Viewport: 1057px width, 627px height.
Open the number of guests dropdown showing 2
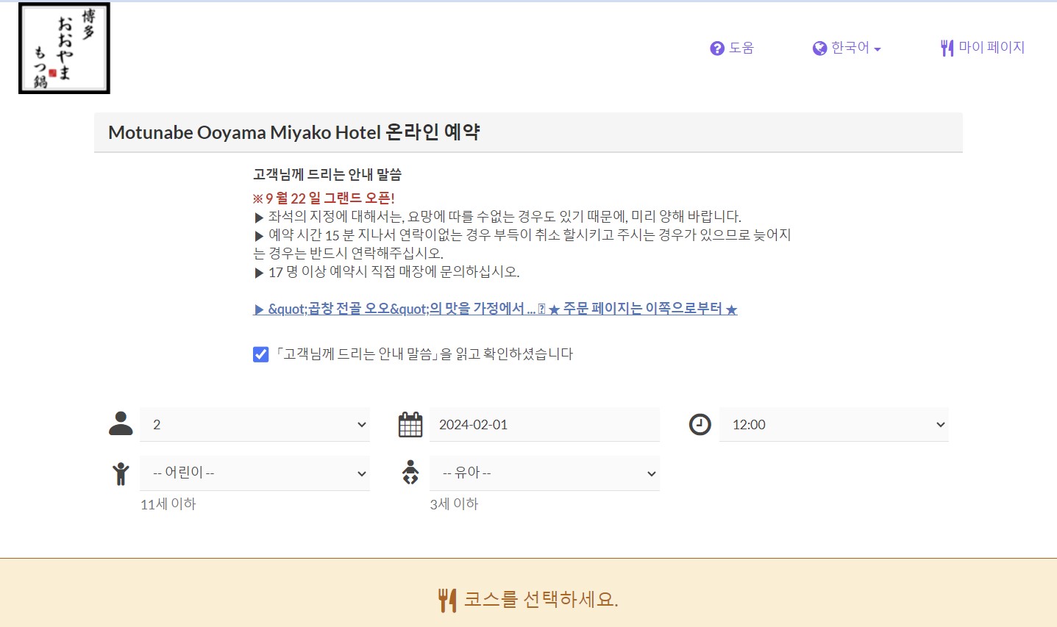(255, 424)
